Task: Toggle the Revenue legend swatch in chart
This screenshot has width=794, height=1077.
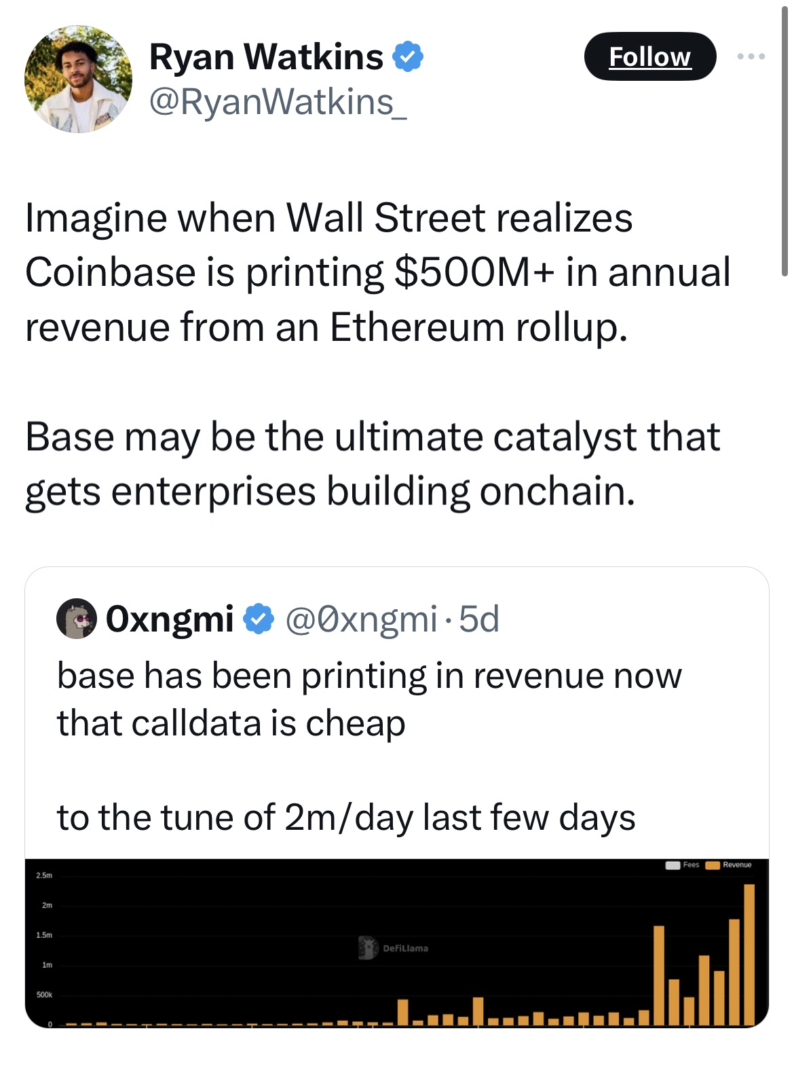Action: [713, 865]
